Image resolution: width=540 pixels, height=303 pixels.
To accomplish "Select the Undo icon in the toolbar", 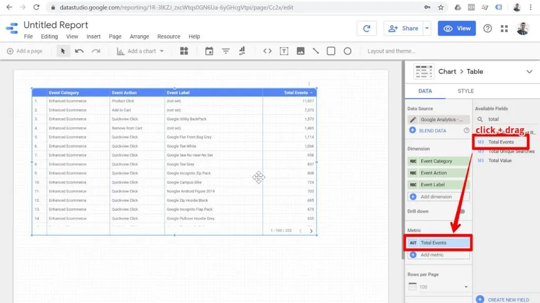I will 79,51.
